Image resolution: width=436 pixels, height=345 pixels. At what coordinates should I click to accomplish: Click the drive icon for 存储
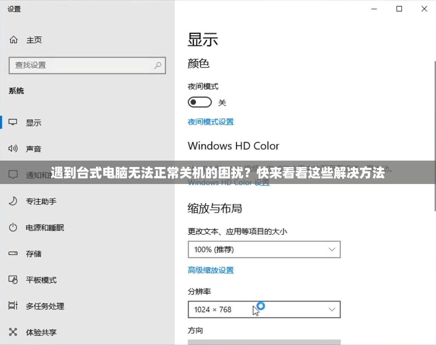coord(13,253)
